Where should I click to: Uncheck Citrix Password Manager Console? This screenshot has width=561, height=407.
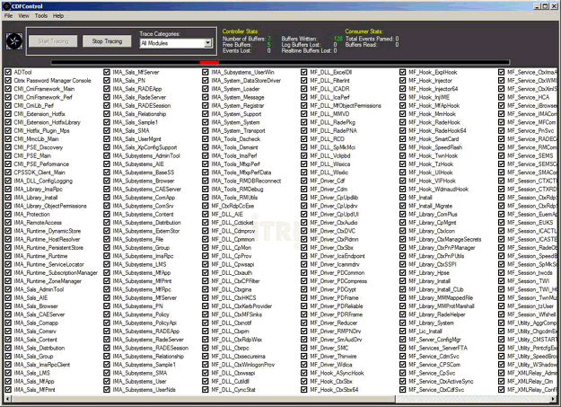click(8, 81)
